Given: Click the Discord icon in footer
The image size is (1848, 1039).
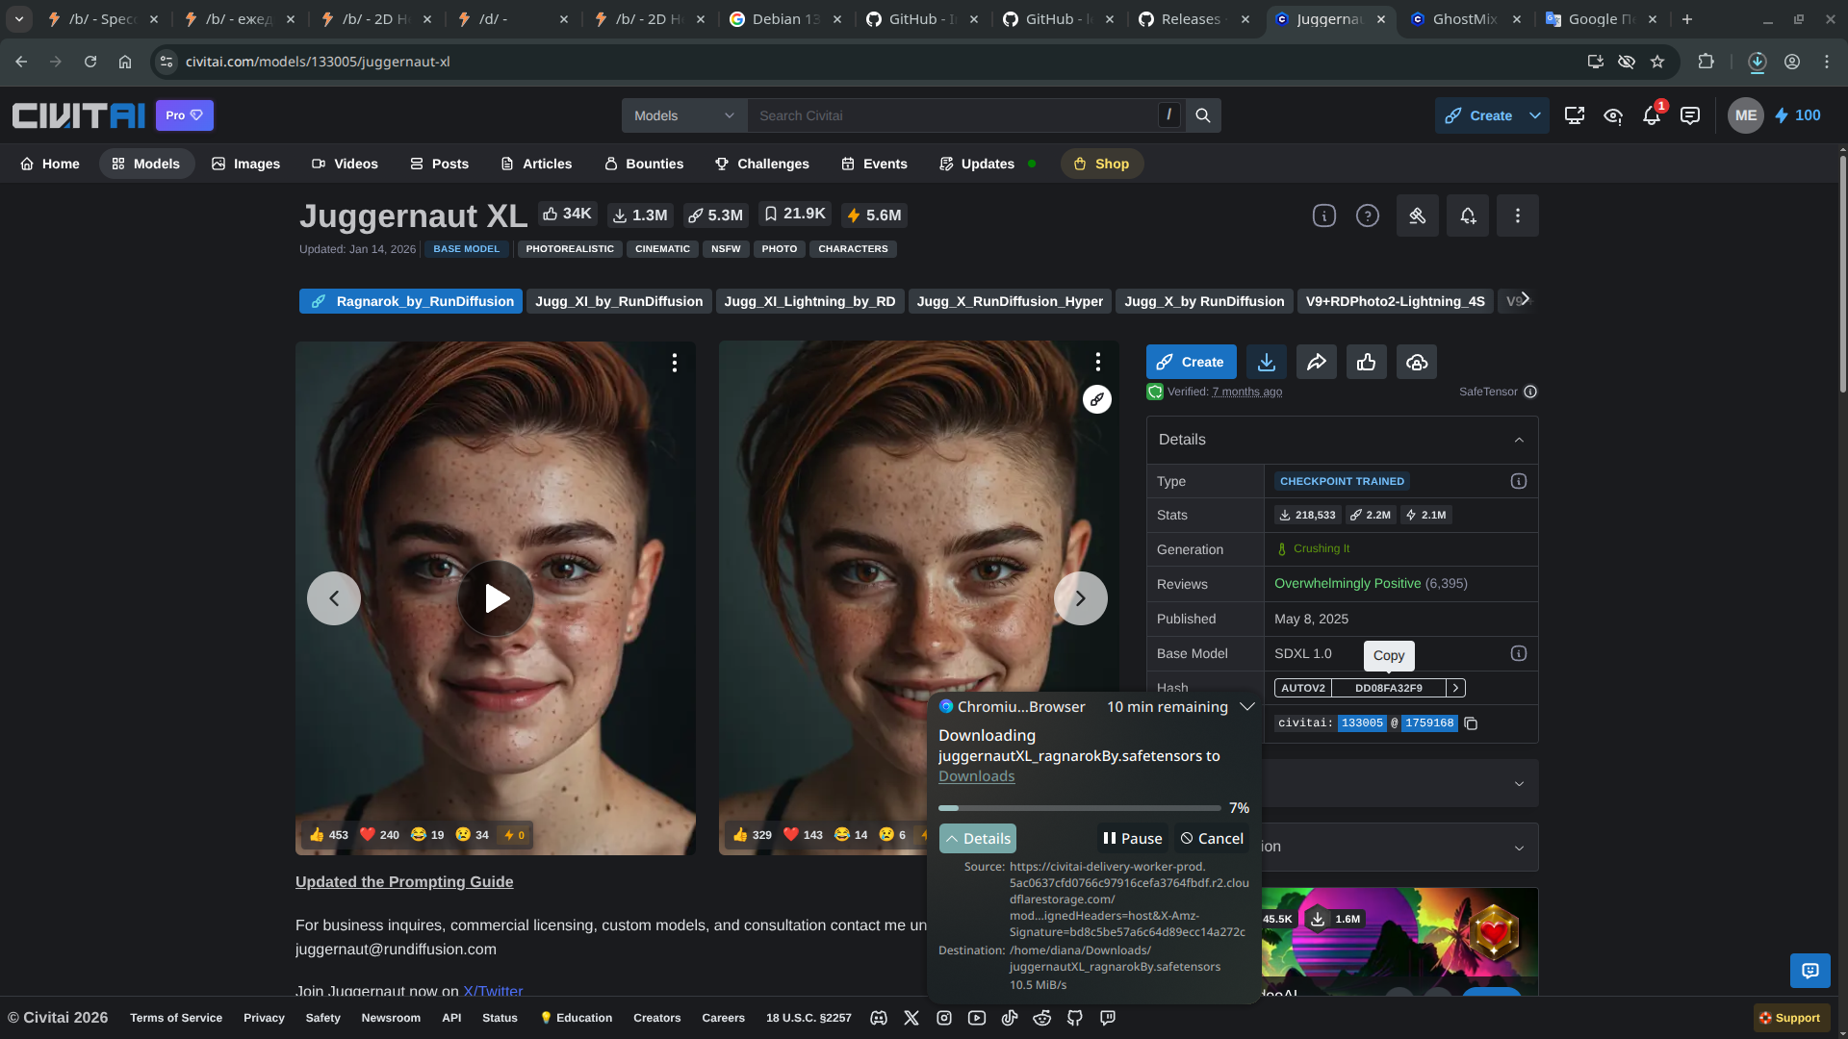Looking at the screenshot, I should (x=879, y=1018).
